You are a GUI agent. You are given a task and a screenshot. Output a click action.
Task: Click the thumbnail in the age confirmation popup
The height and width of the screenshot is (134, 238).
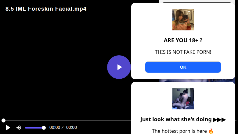tap(183, 20)
